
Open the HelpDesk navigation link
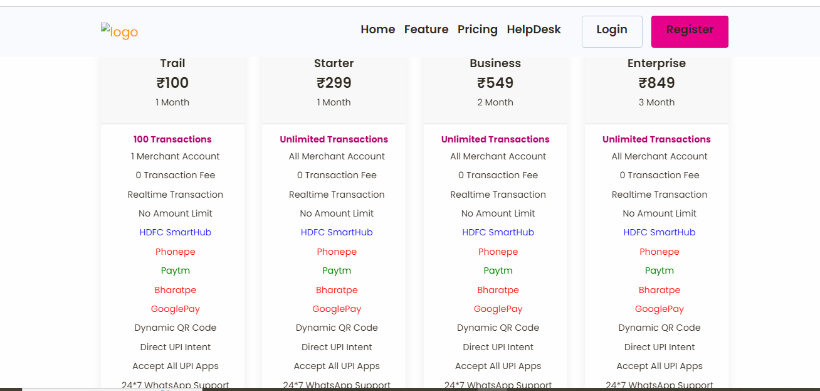534,29
